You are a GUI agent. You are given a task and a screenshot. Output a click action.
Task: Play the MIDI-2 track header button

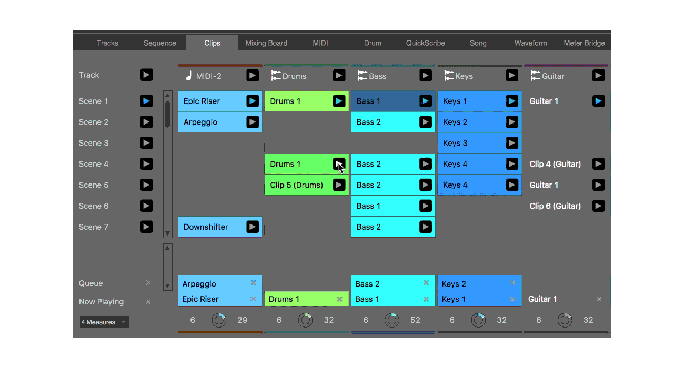(253, 76)
